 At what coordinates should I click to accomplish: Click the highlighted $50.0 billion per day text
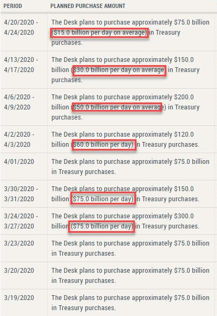pos(117,108)
